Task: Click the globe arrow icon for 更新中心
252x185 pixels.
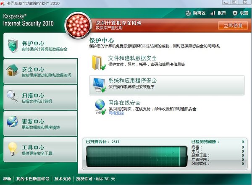Action: pyautogui.click(x=12, y=122)
